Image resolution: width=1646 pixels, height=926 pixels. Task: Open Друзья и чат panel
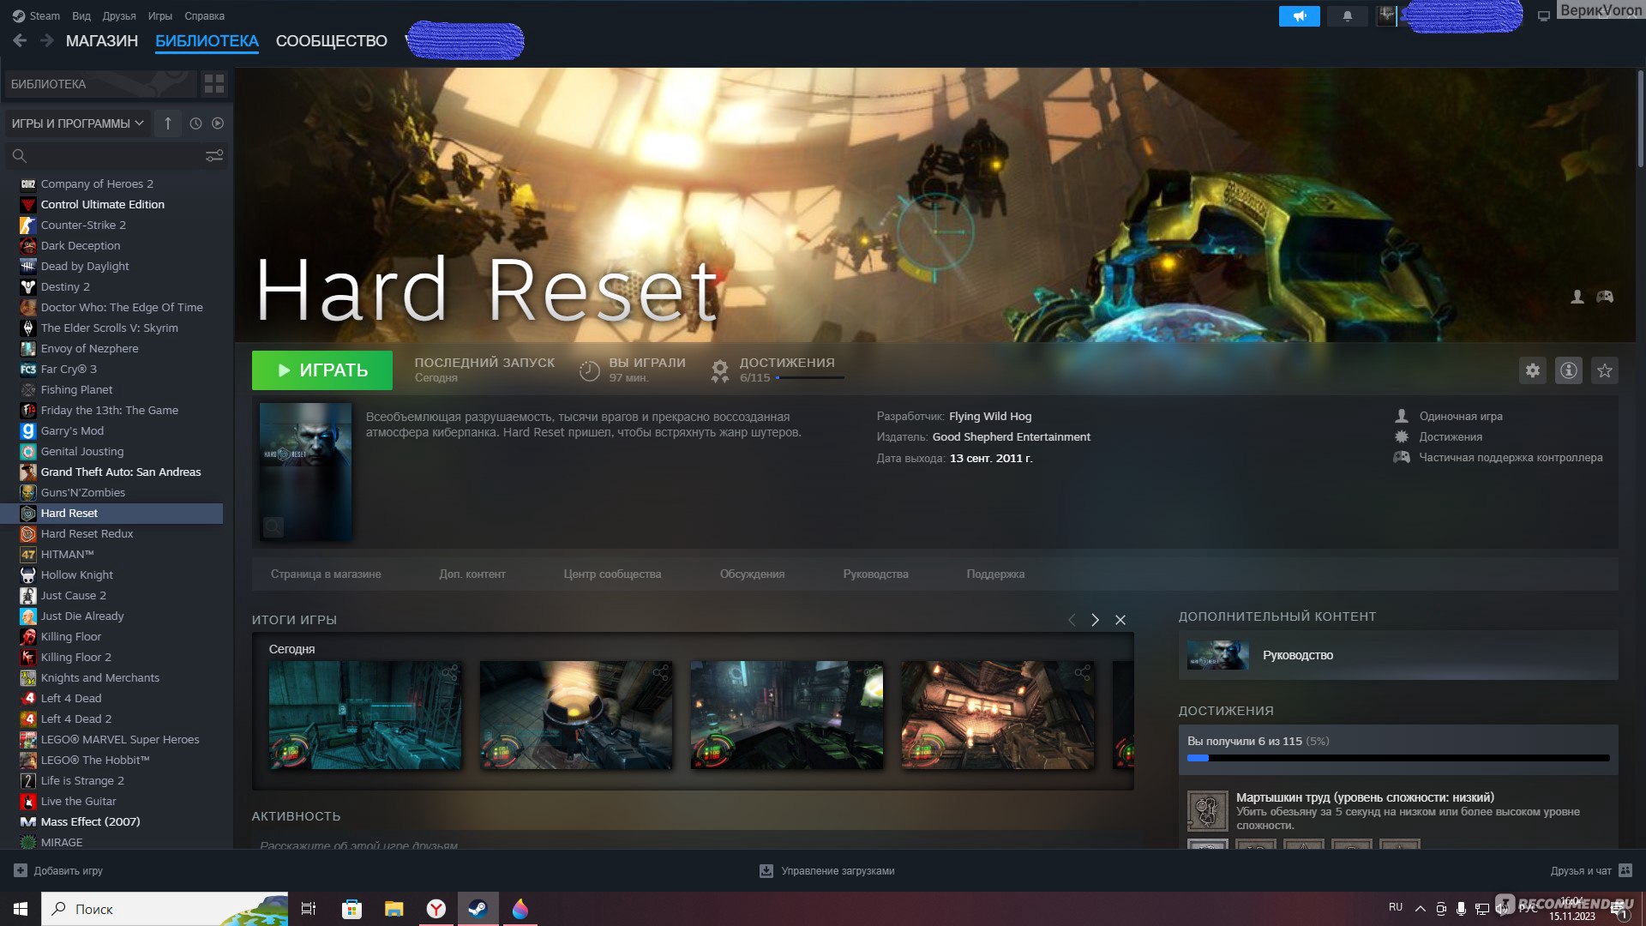point(1590,871)
